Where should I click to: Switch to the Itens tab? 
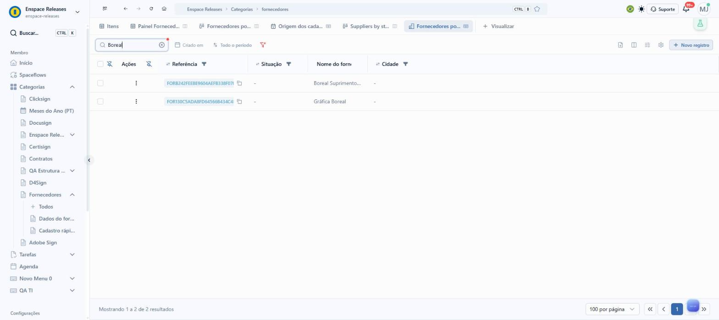(109, 26)
